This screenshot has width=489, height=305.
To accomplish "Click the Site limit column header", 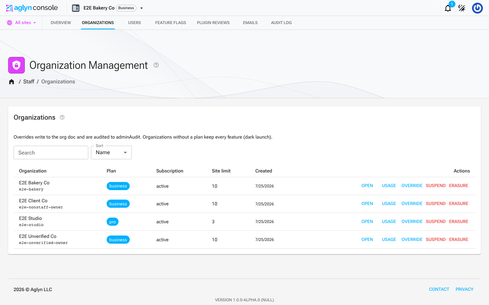I will (221, 171).
